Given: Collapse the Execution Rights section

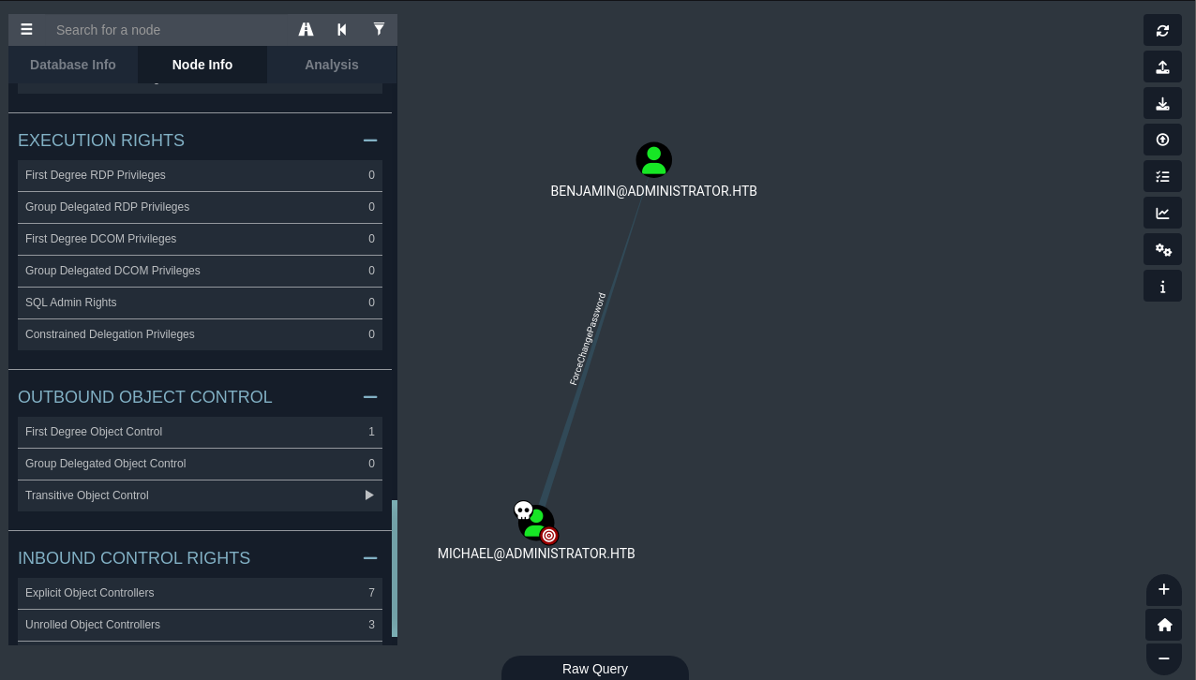Looking at the screenshot, I should pos(370,140).
